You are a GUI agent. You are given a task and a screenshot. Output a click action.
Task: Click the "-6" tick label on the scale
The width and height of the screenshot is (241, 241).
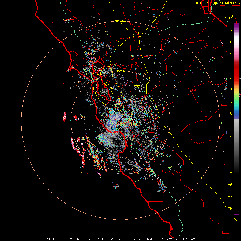(230, 185)
